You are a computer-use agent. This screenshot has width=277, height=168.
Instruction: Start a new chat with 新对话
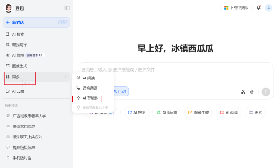[36, 23]
